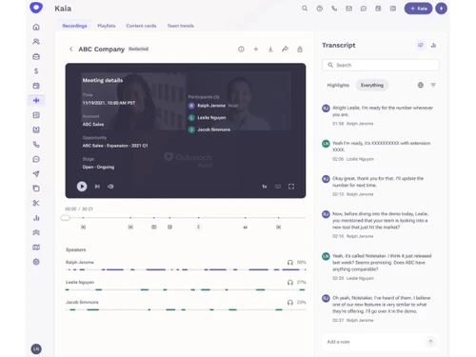The image size is (476, 357).
Task: Listen to Jacob Simmons only headphone icon
Action: (x=290, y=303)
